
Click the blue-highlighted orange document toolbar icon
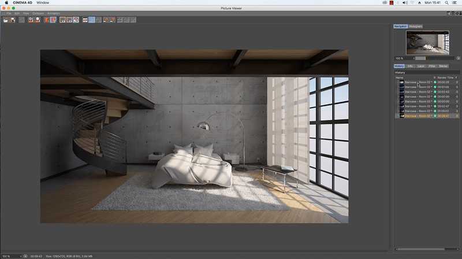[x=54, y=20]
